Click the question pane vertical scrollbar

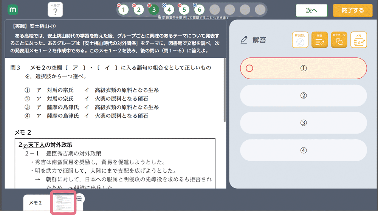point(225,90)
